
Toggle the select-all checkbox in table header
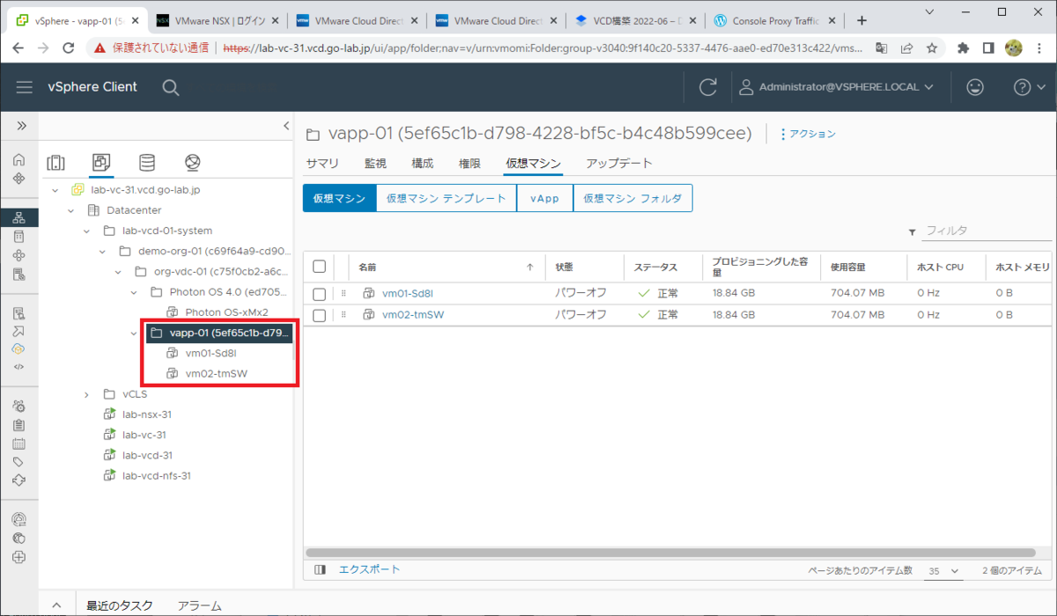click(320, 267)
